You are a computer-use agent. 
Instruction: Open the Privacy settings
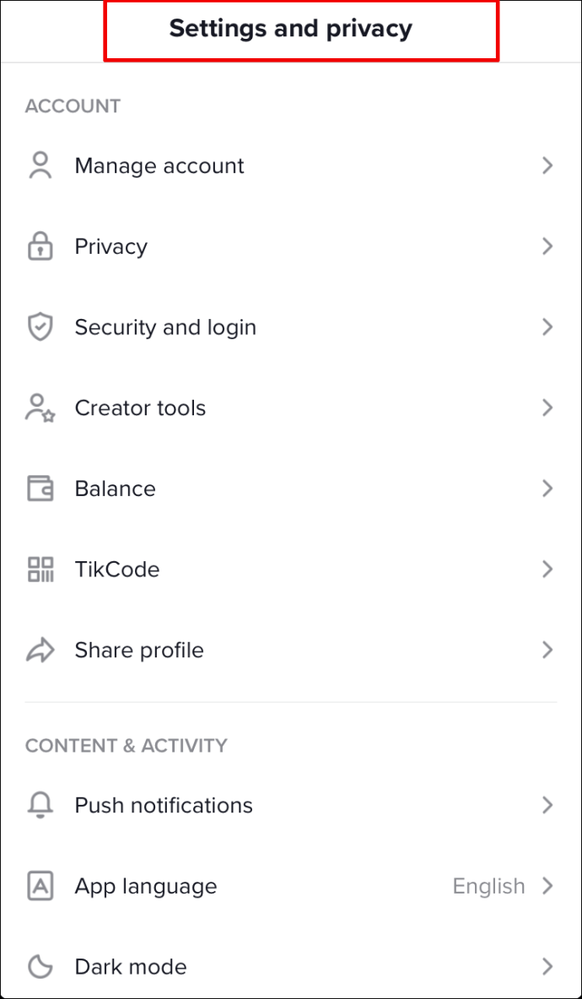111,246
